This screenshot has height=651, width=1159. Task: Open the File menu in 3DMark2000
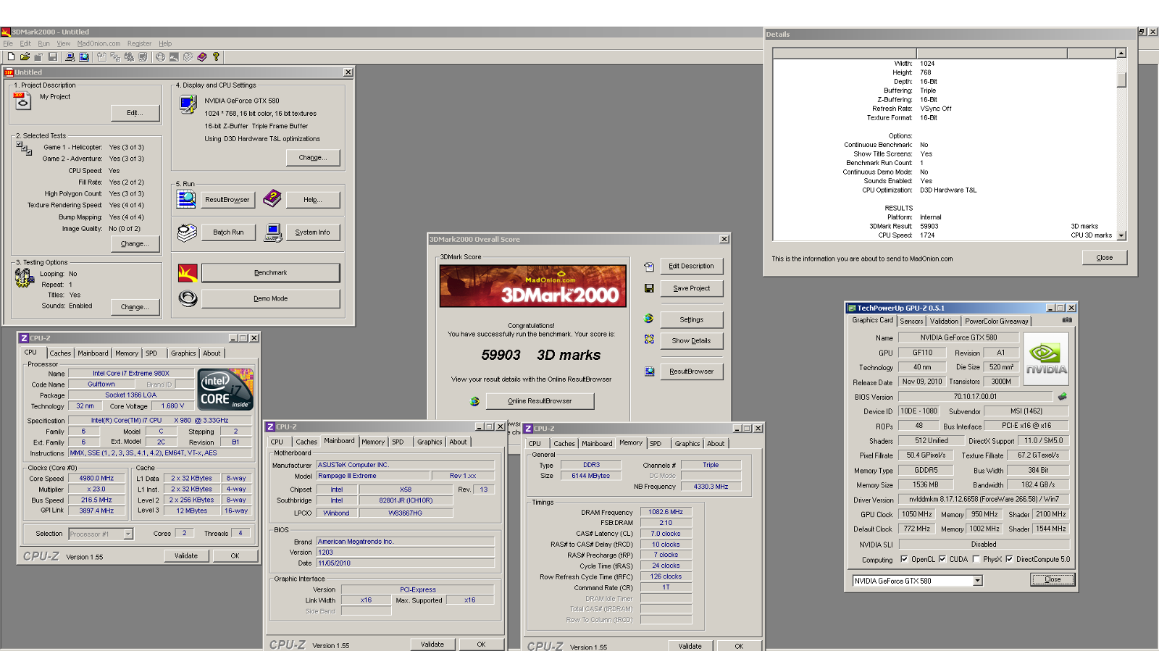pos(8,43)
